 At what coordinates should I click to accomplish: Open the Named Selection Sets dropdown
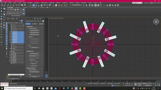click(x=77, y=5)
